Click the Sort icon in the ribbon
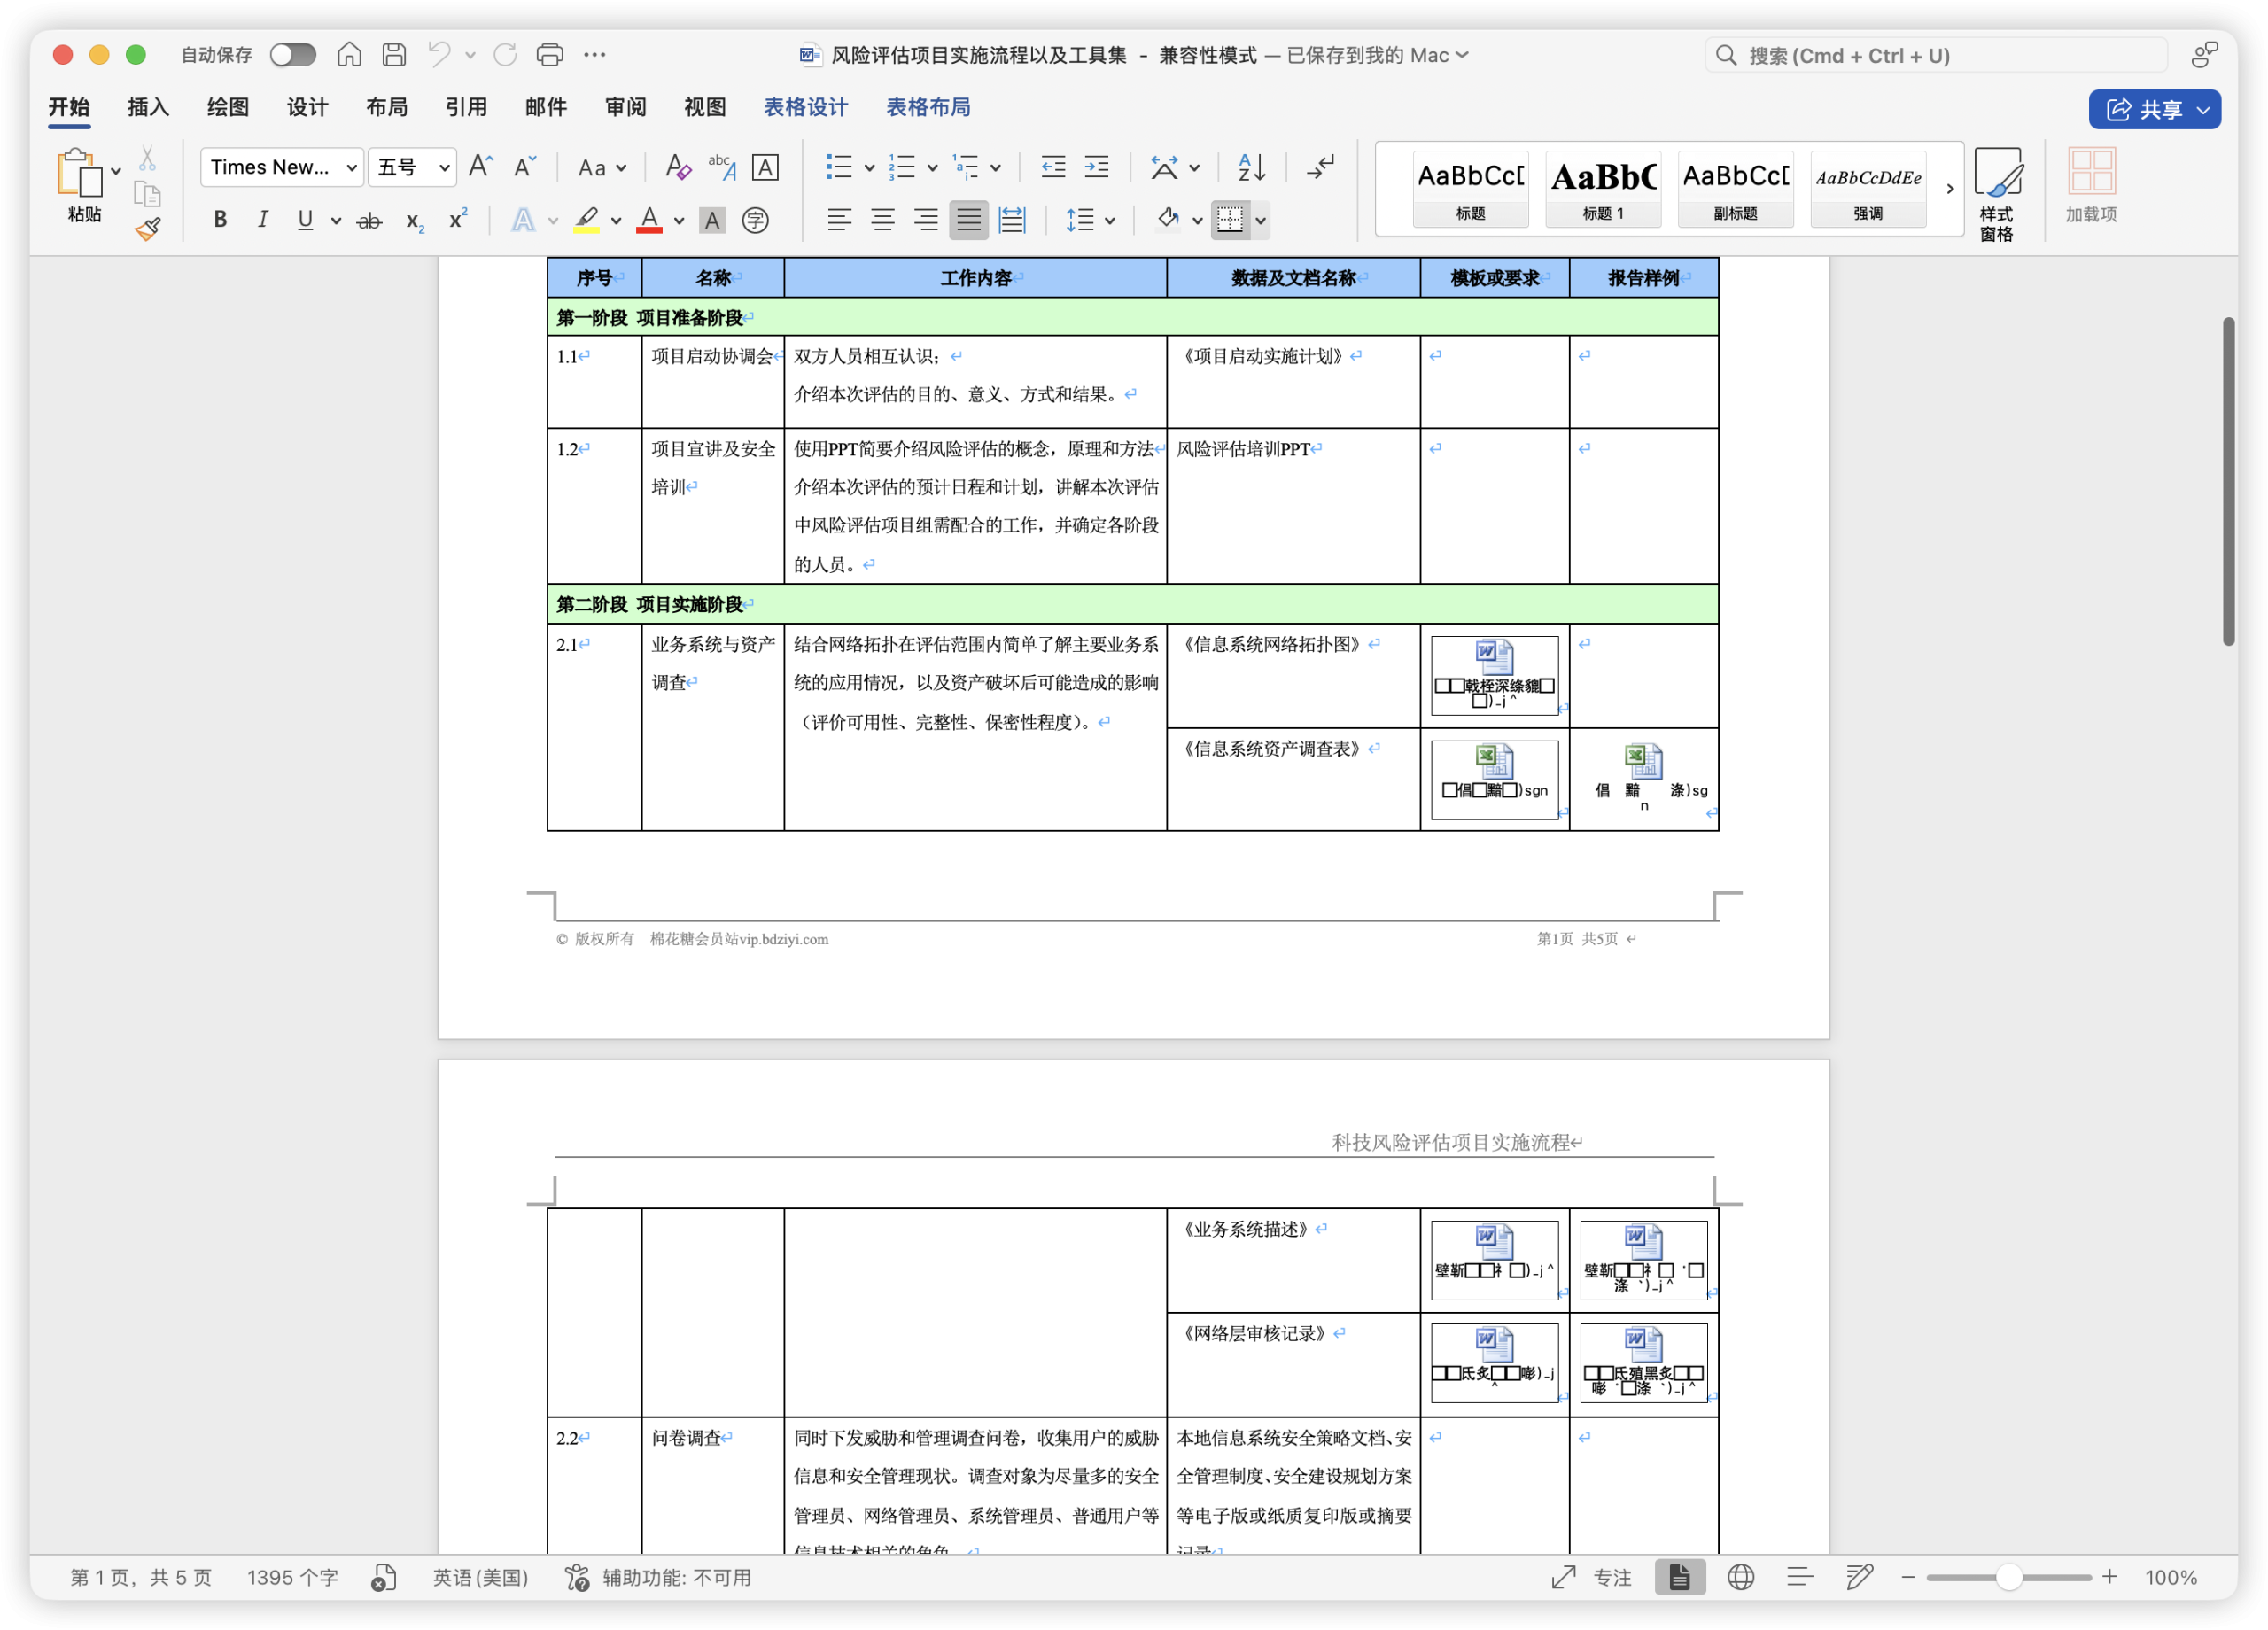The image size is (2268, 1630). point(1248,167)
